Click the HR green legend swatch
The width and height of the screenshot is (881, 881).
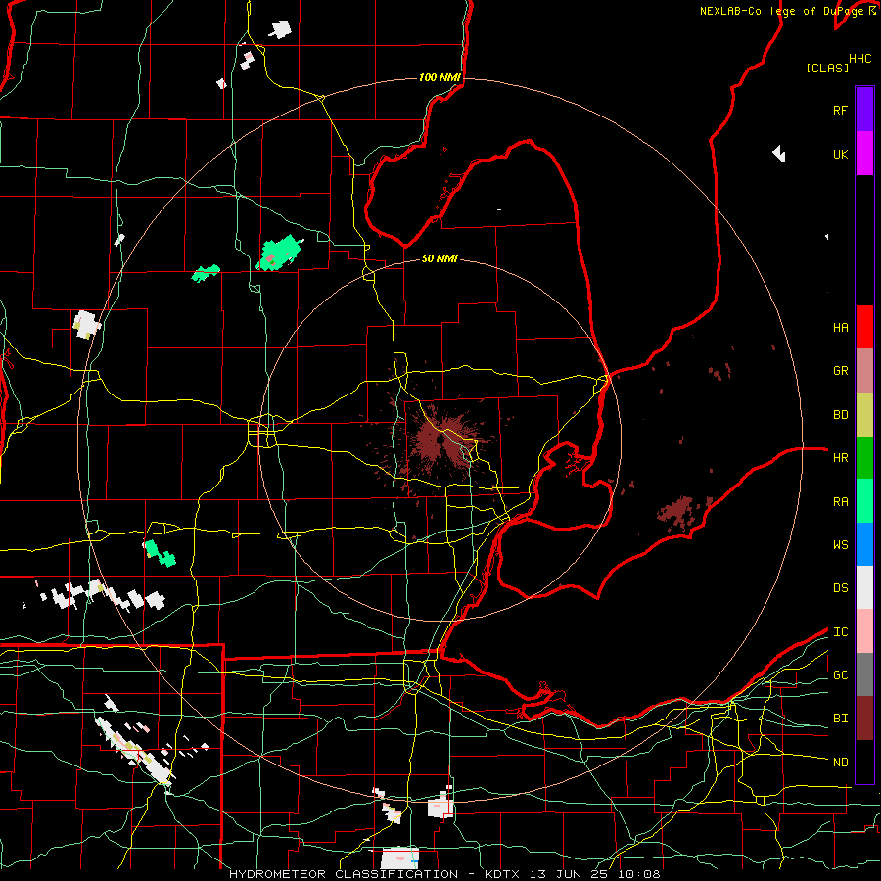click(x=864, y=457)
